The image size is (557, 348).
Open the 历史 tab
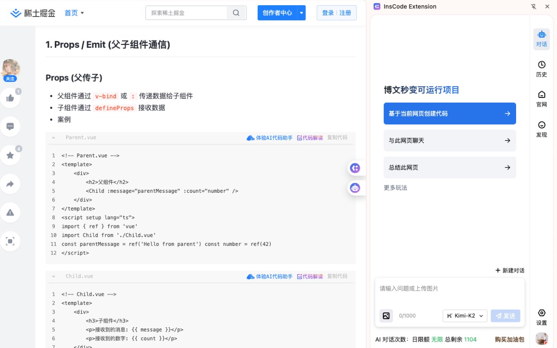click(542, 69)
